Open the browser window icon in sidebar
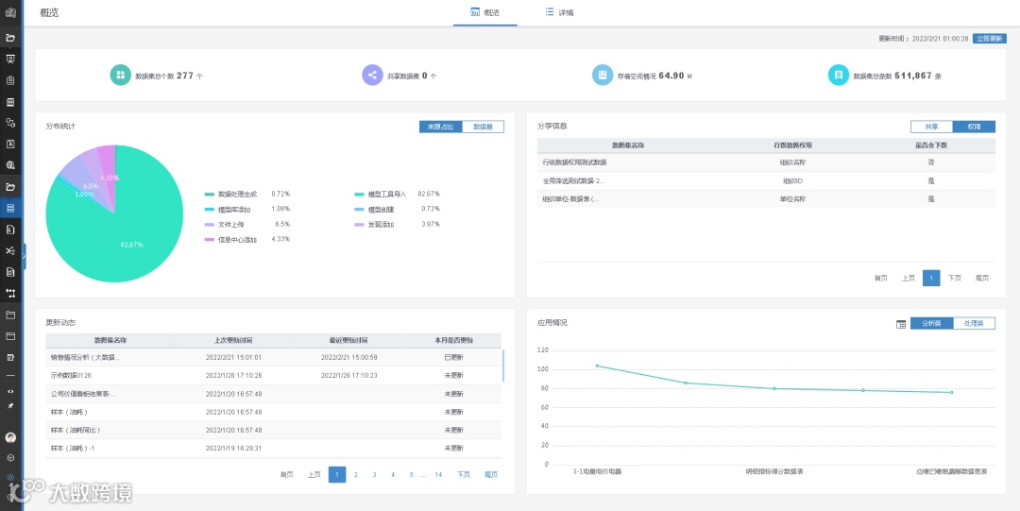Screen dimensions: 1020x511 10,336
